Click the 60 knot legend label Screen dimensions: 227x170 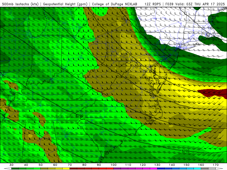pos(55,165)
